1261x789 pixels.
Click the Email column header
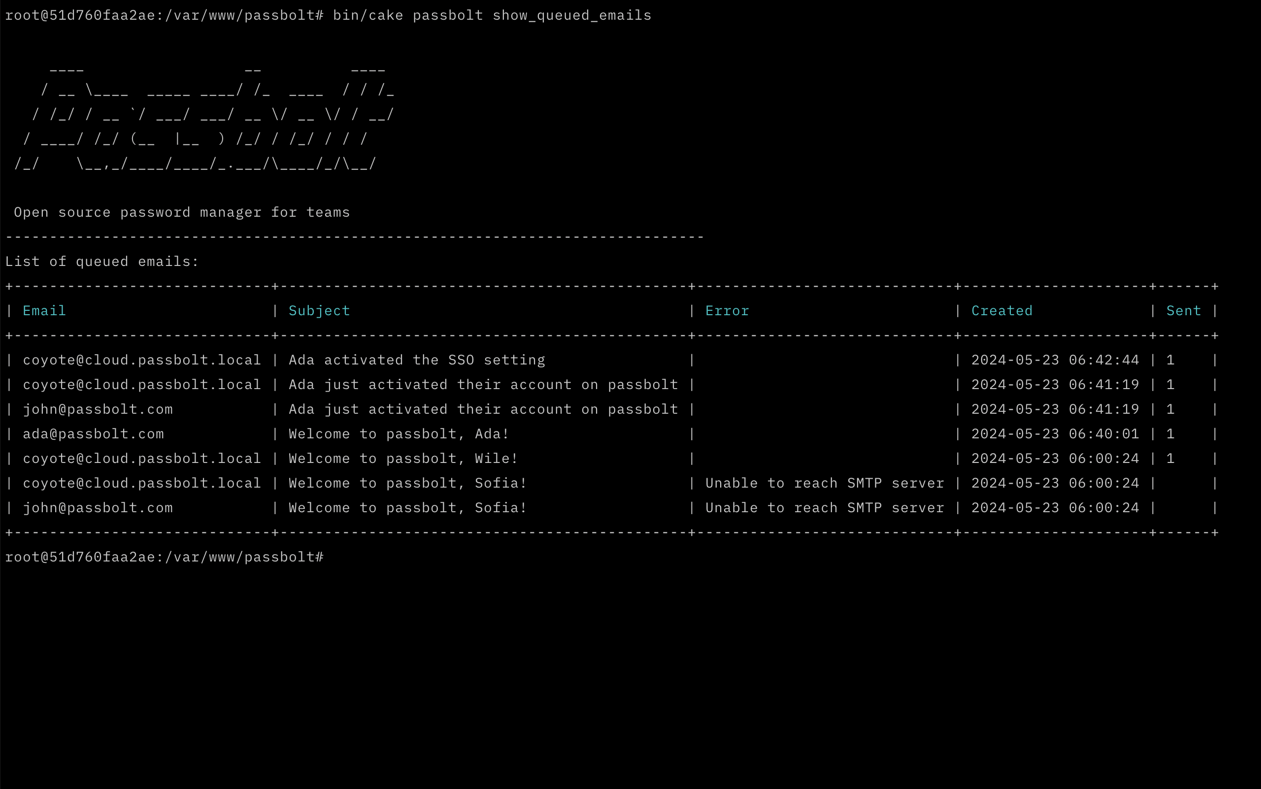44,310
